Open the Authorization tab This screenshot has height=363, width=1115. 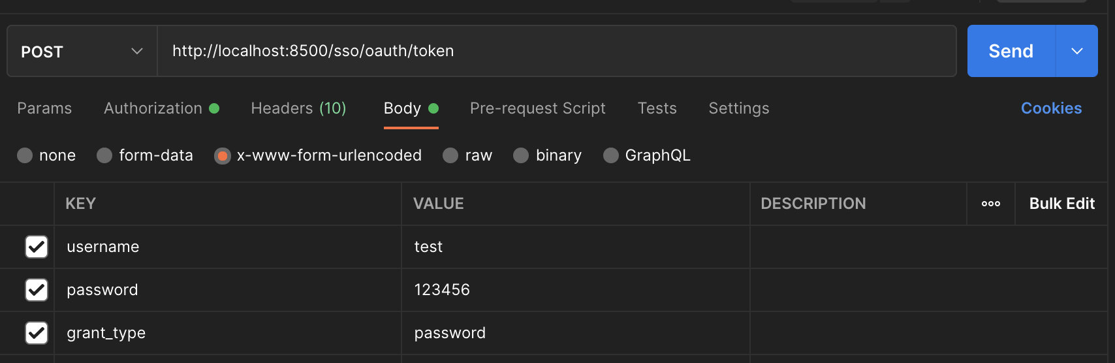coord(153,108)
